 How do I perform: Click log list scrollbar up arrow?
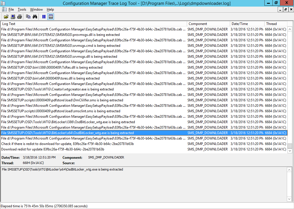290,29
